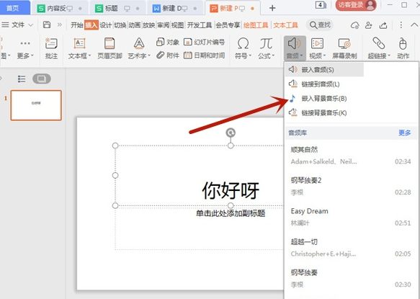Open the 设计 design ribbon tab

105,25
